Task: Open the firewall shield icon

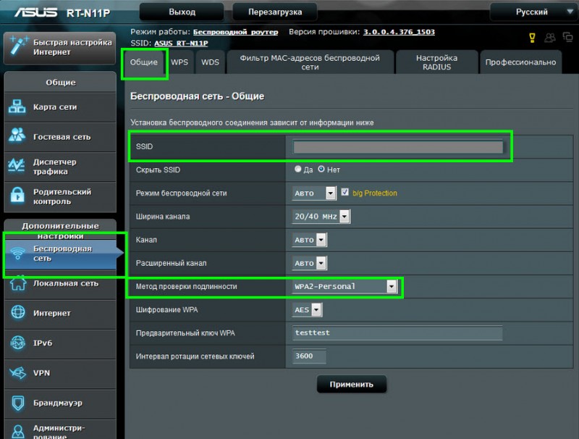Action: [x=17, y=403]
